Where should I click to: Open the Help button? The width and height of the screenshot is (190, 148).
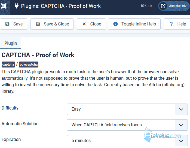click(177, 24)
